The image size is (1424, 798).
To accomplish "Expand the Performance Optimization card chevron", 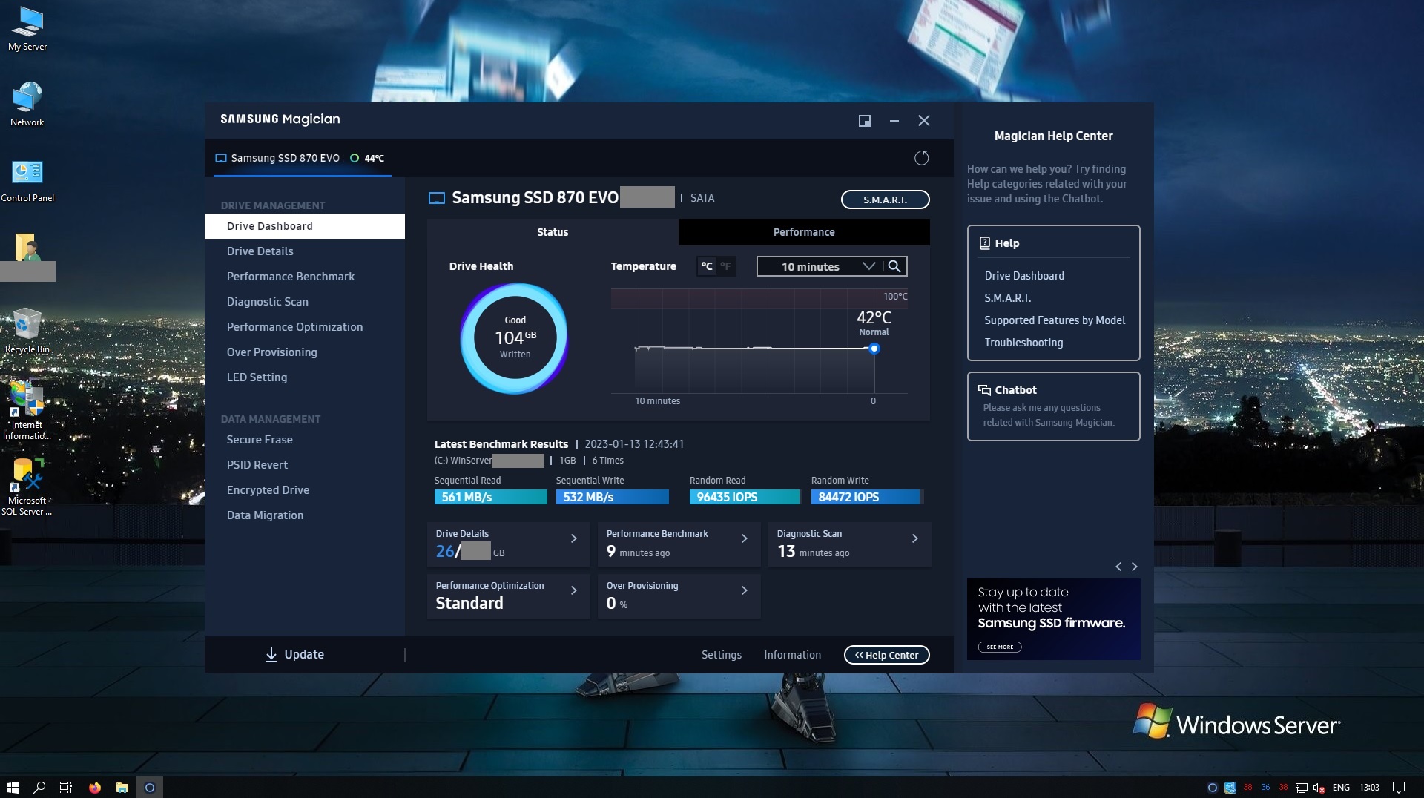I will pos(574,590).
